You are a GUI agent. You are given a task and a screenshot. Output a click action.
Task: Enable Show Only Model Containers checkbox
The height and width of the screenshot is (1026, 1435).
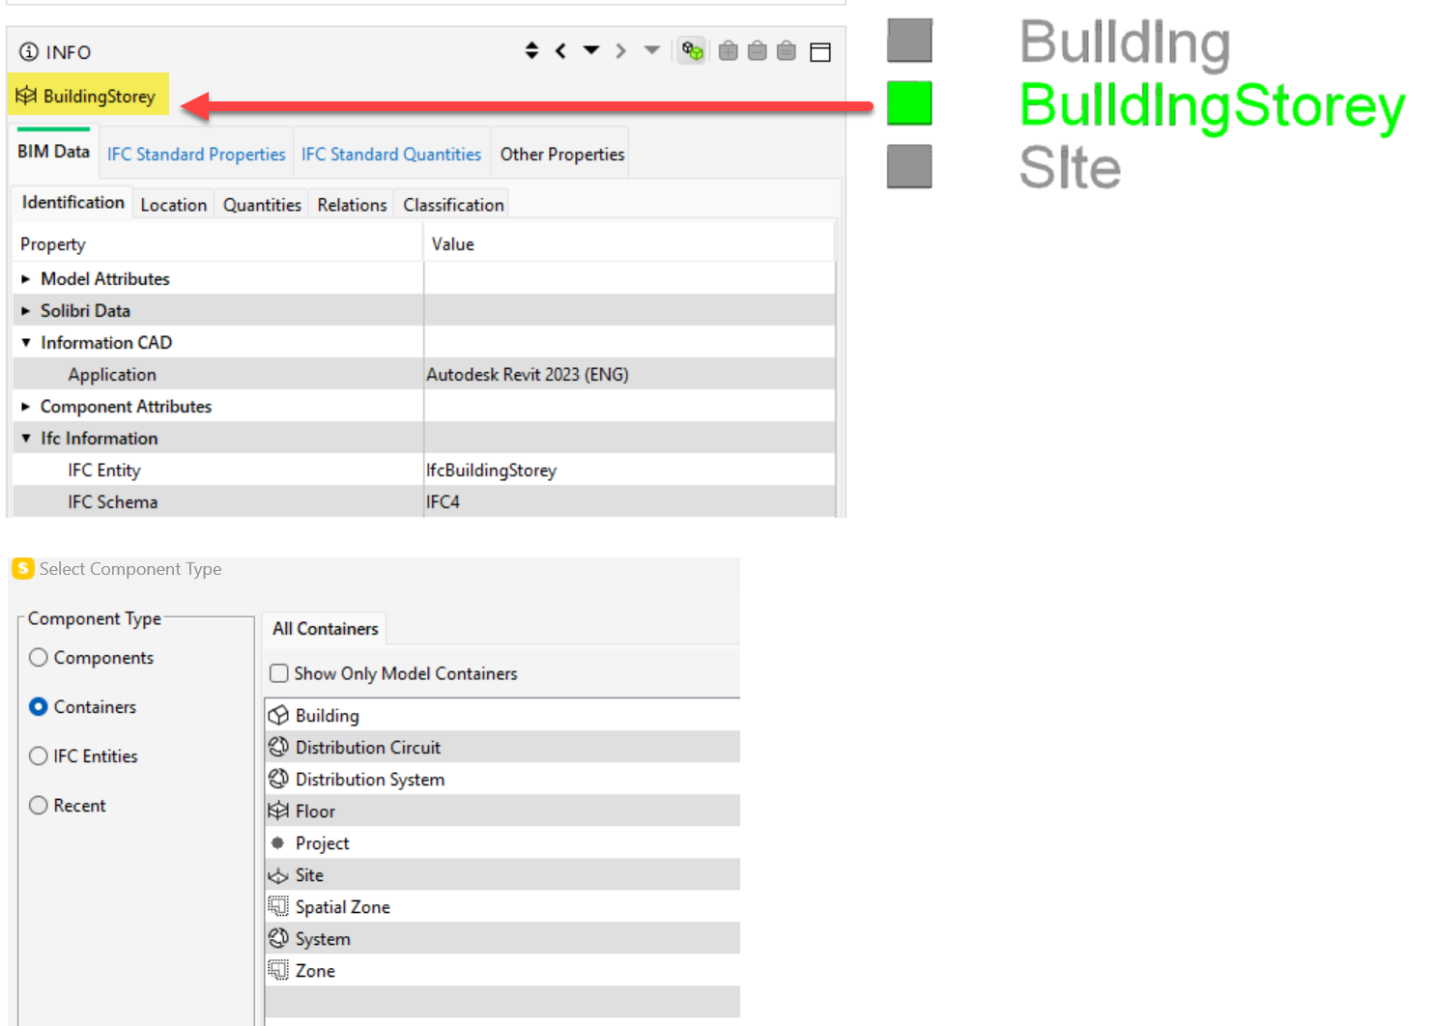(x=279, y=673)
